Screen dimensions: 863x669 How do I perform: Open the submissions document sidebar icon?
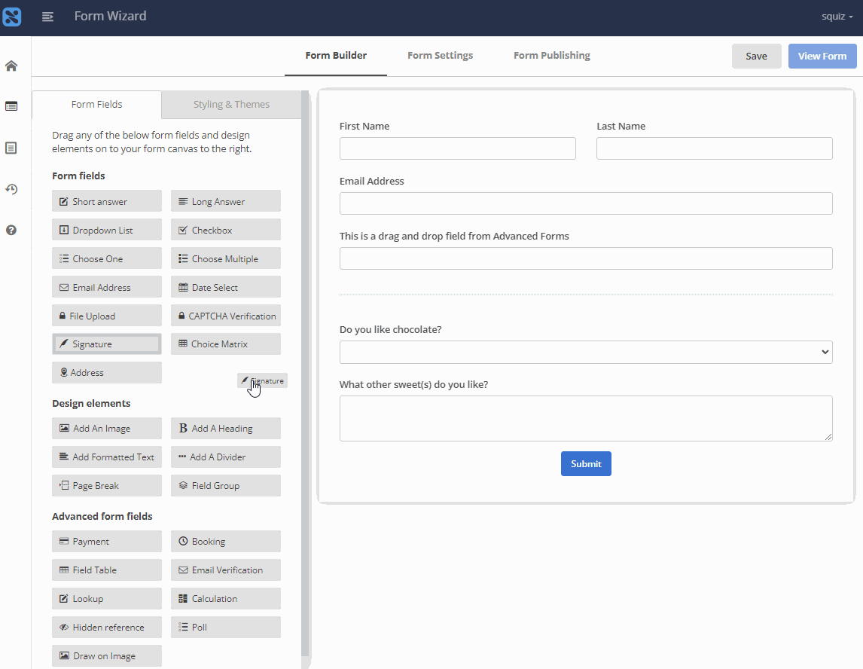(x=11, y=148)
